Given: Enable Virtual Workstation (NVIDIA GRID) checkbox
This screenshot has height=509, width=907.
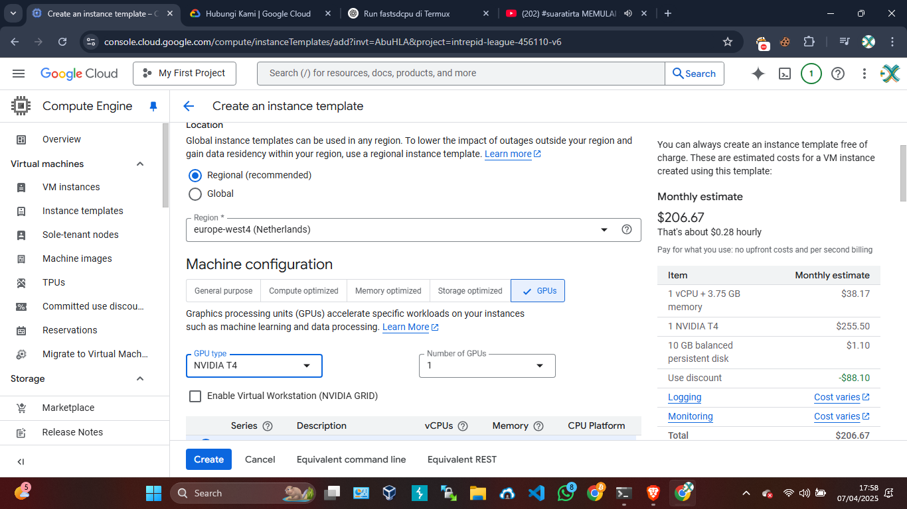Looking at the screenshot, I should 195,396.
